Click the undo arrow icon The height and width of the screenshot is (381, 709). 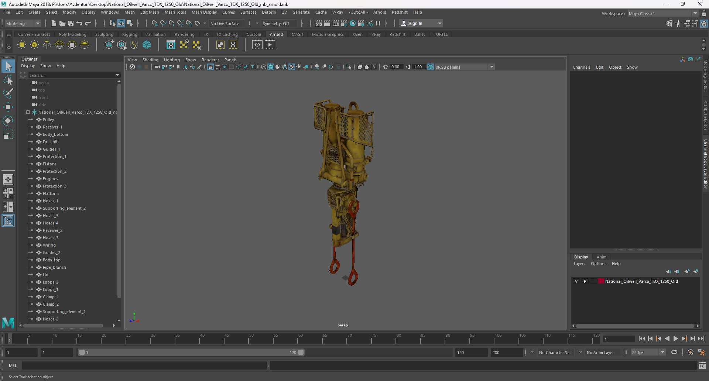[x=79, y=23]
